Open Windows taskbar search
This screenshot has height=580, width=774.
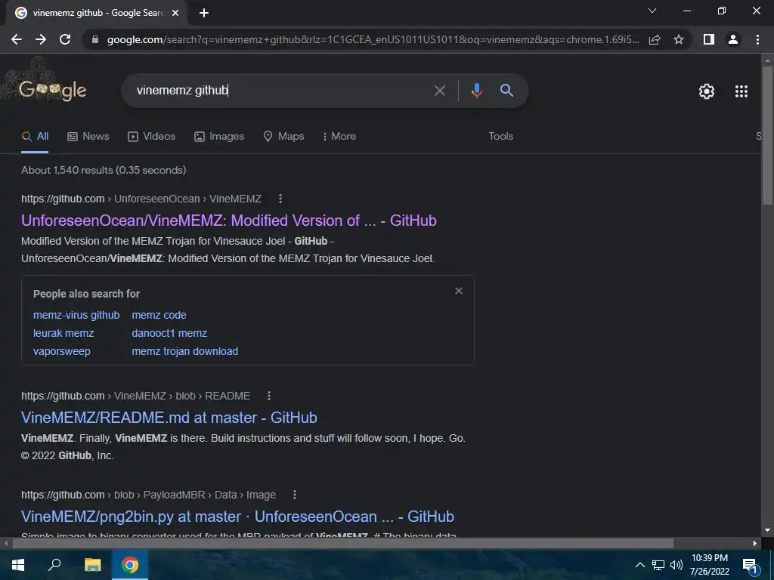point(54,565)
